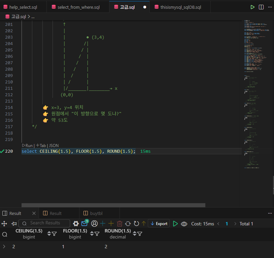Re-run query with green play icon in result toolbar
This screenshot has height=258, width=274.
click(175, 224)
